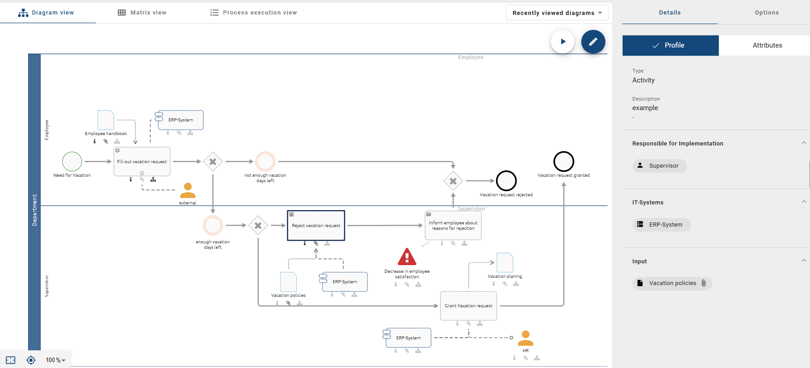Viewport: 810px width, 368px height.
Task: Click the center diagram target icon
Action: [31, 360]
